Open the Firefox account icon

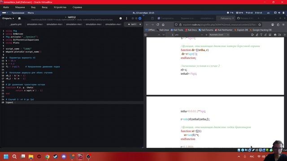[x=273, y=25]
